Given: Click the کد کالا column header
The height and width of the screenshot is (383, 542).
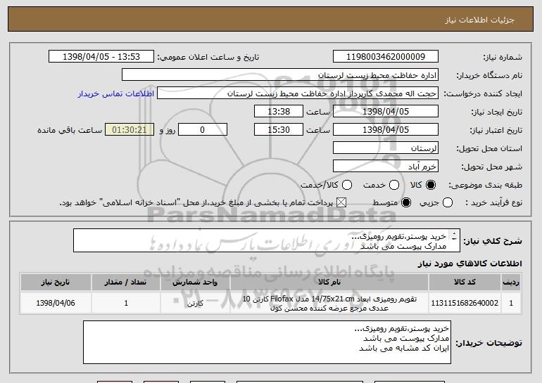Looking at the screenshot, I should [x=465, y=283].
